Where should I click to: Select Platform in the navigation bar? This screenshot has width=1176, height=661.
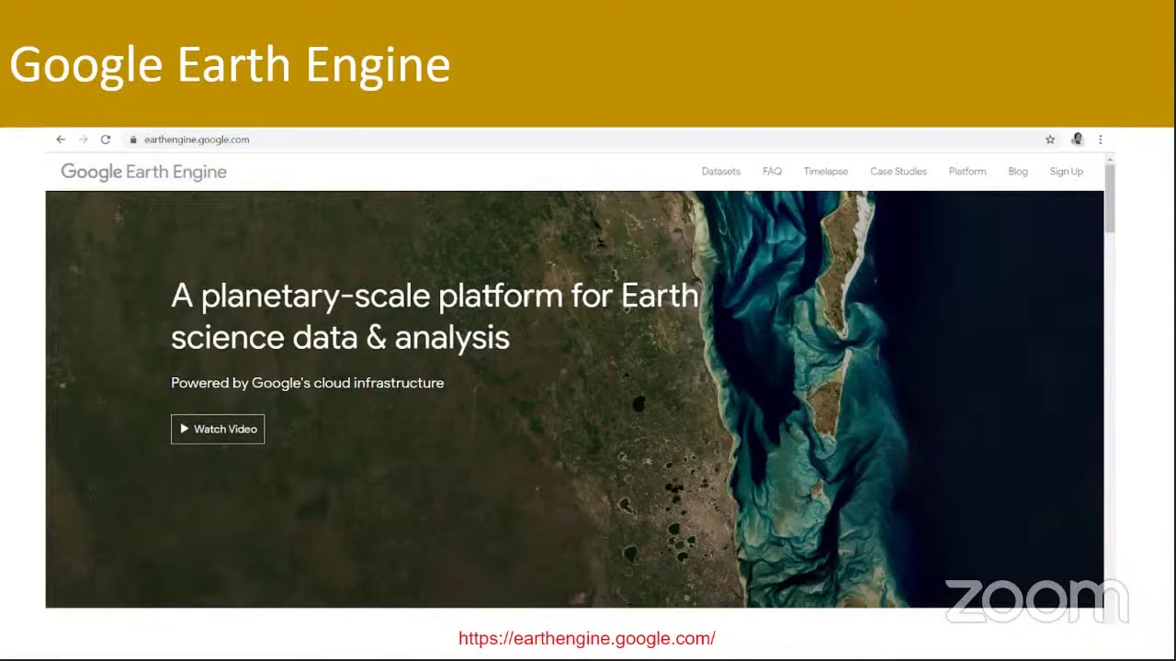coord(967,172)
